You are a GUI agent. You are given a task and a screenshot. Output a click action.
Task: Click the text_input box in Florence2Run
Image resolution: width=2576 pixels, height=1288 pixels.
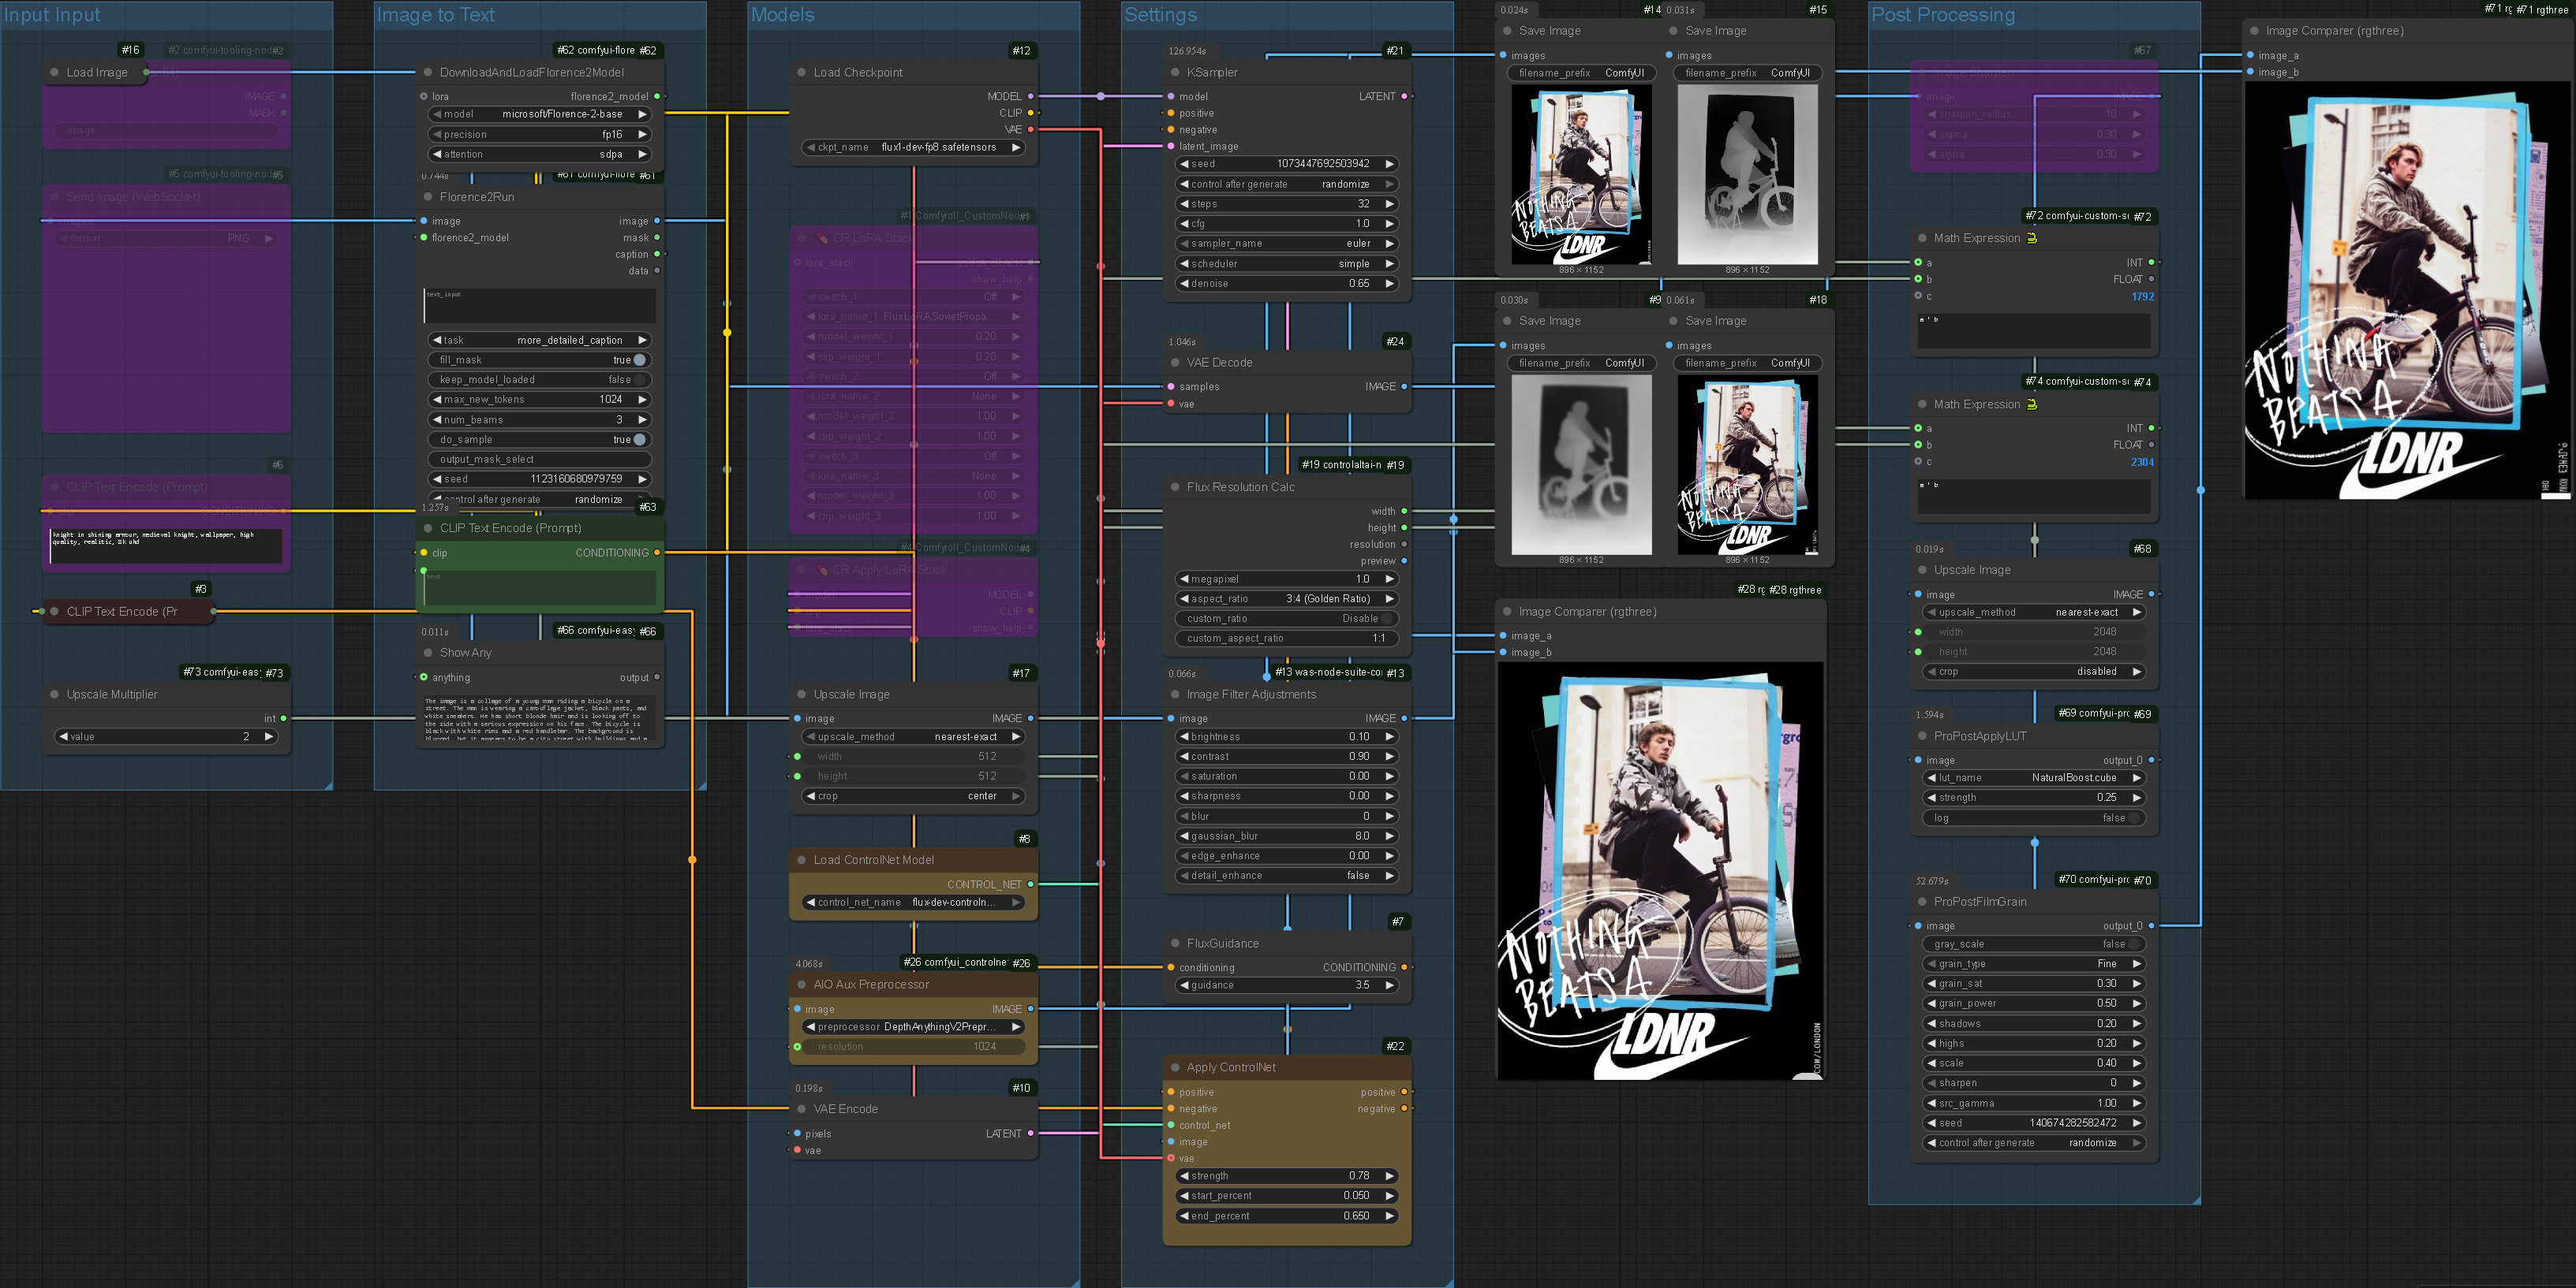(x=540, y=306)
